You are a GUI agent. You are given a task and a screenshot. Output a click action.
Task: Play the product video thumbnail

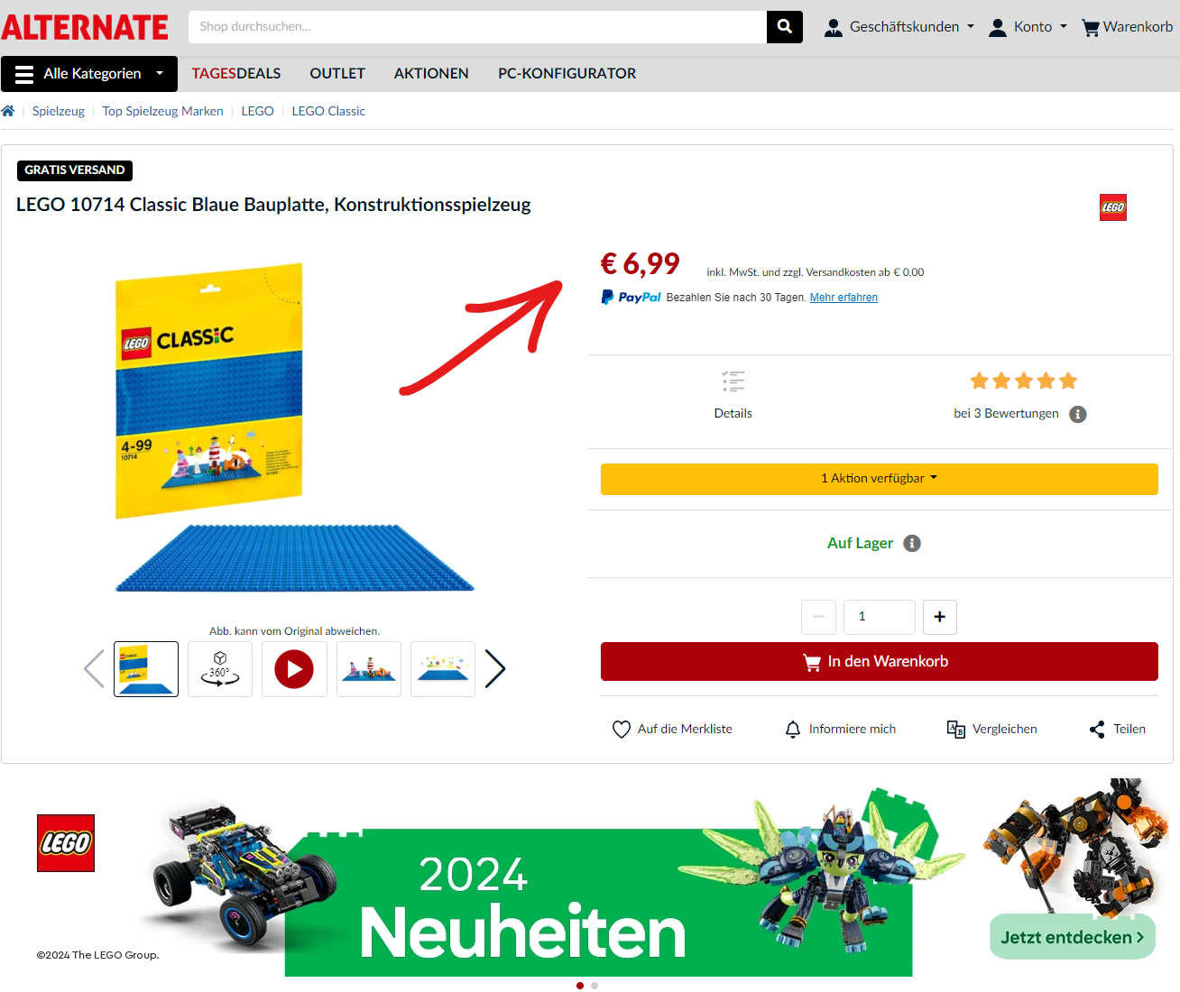click(294, 668)
